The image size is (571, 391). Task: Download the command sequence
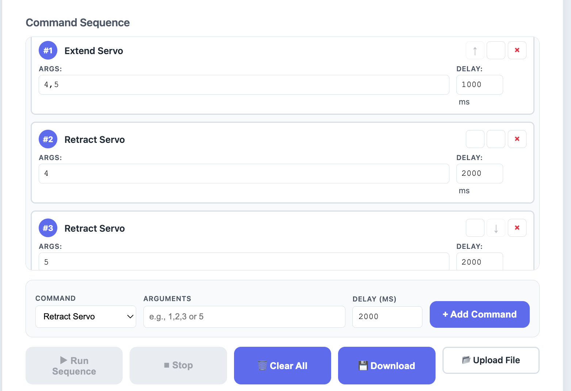pyautogui.click(x=387, y=365)
